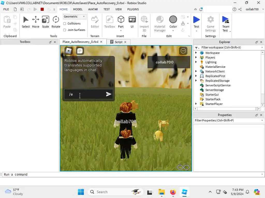
Task: Open Toolbox from Insert group
Action: coord(109,22)
